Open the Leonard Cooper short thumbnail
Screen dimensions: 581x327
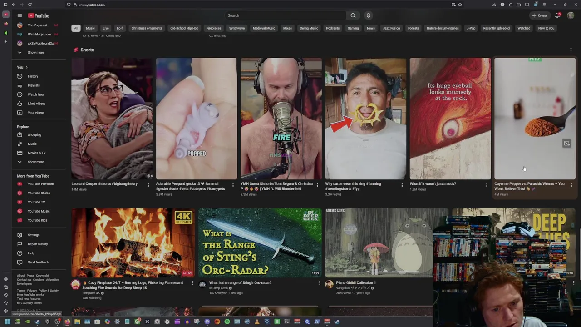point(112,119)
